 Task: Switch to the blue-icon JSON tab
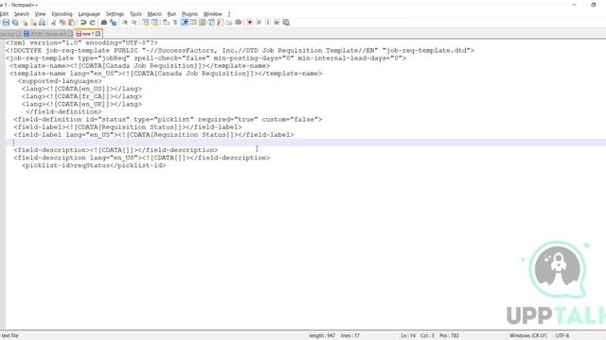(48, 34)
